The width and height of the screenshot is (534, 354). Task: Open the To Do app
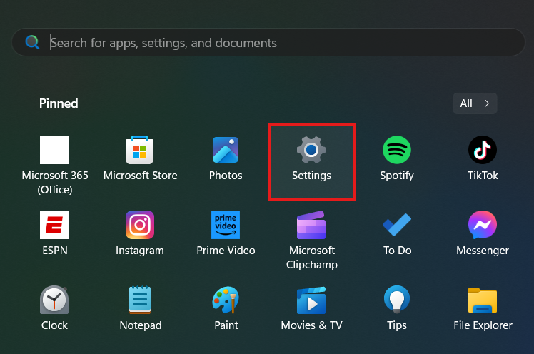click(397, 226)
